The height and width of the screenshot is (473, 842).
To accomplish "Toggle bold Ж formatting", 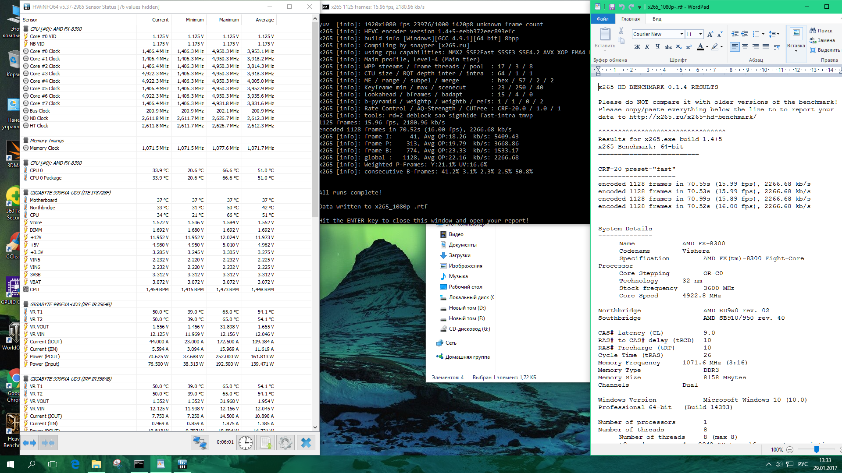I will [x=637, y=47].
